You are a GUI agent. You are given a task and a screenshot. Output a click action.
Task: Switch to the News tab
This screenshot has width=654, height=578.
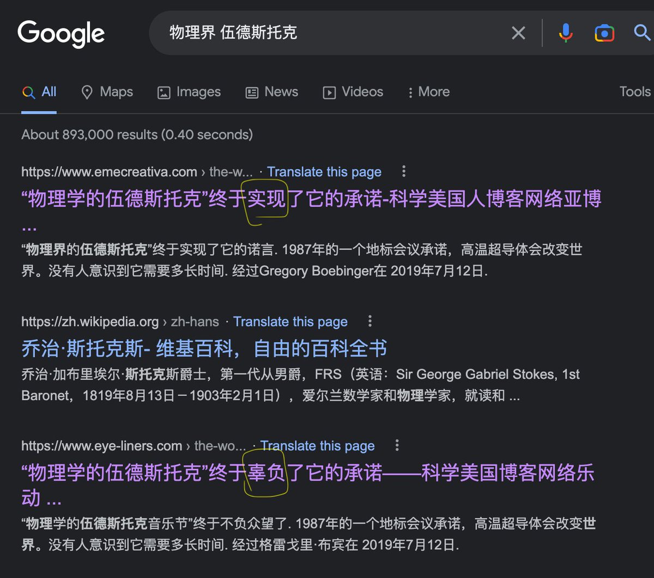(x=271, y=92)
